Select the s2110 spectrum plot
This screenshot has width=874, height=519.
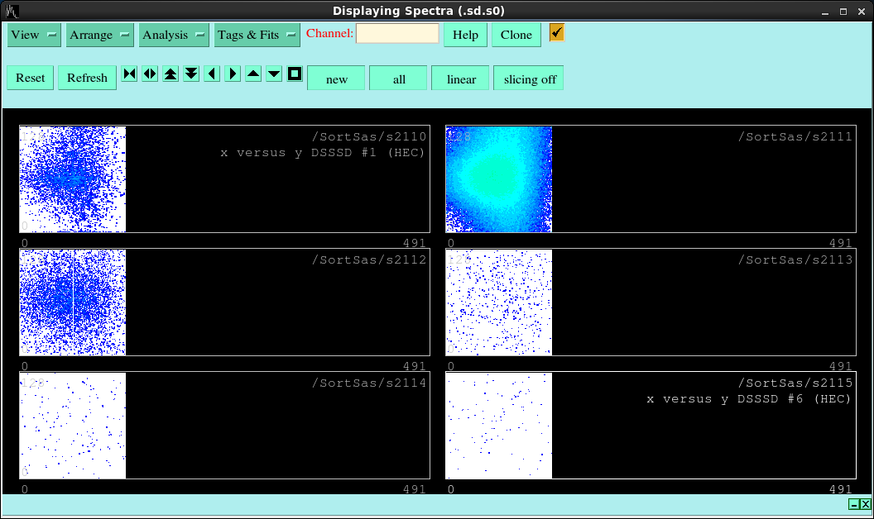coord(224,179)
